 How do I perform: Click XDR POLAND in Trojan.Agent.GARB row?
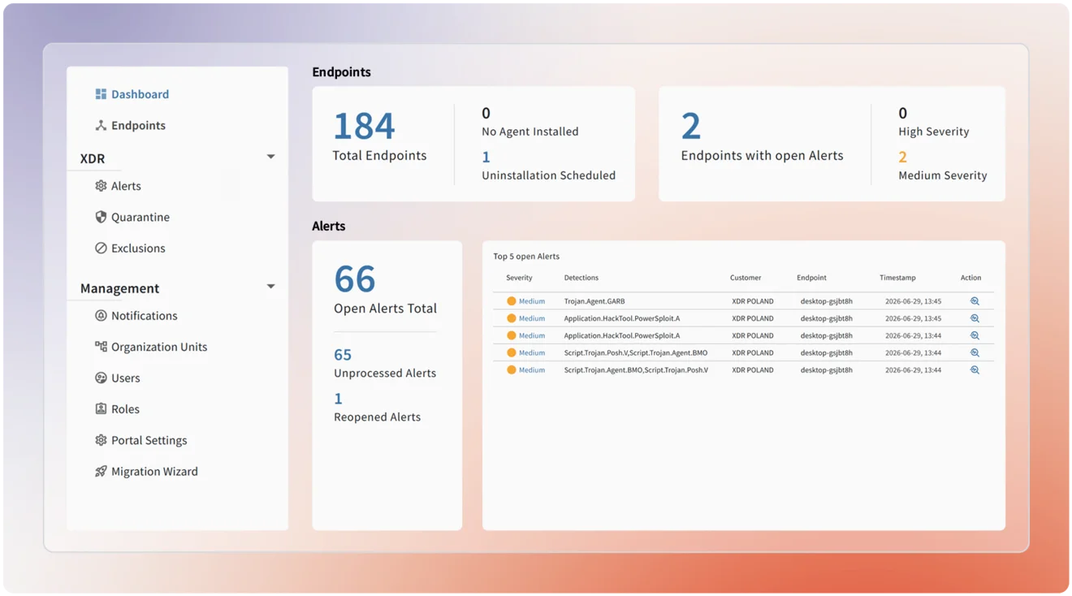pos(753,301)
